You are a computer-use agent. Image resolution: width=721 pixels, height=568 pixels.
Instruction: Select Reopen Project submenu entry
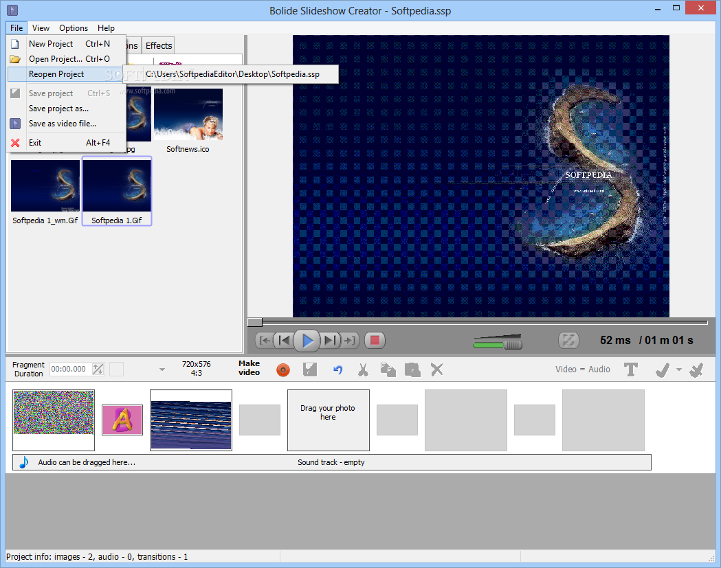(x=66, y=74)
